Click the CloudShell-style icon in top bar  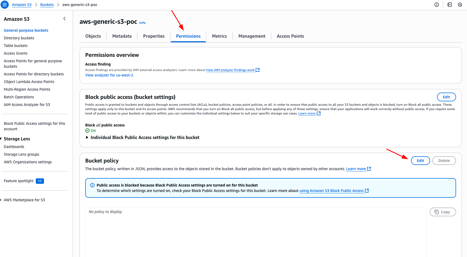click(450, 5)
